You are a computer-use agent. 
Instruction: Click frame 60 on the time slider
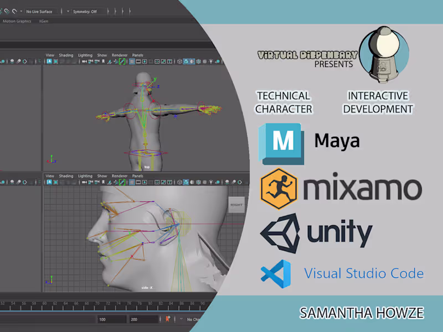(x=44, y=303)
